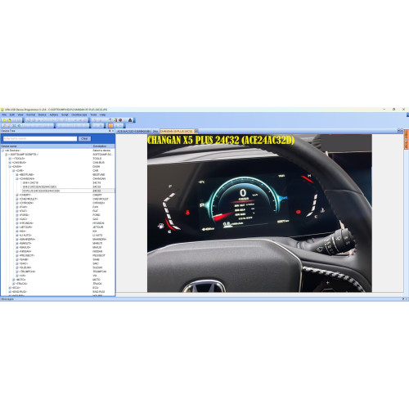Select the FAW tree item
The height and width of the screenshot is (409, 409).
click(x=24, y=207)
